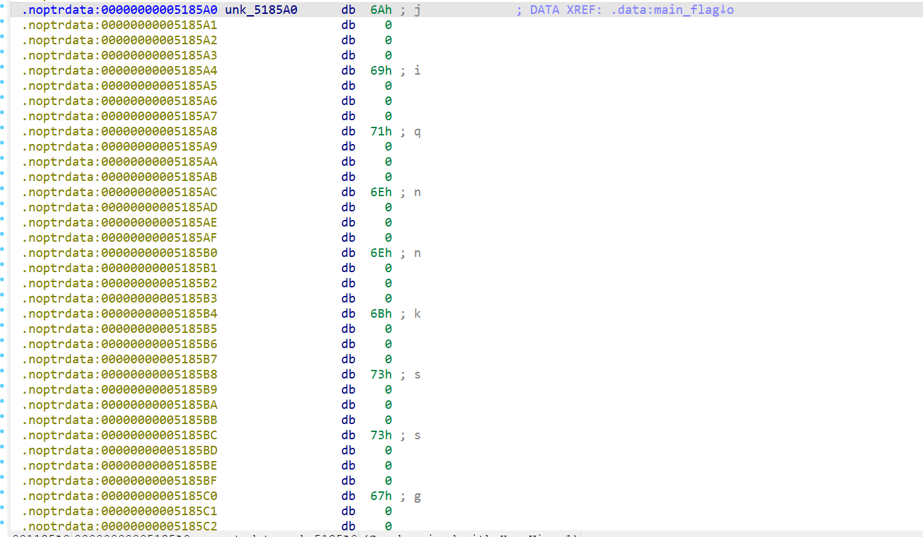
Task: Click address .noptrdata:00000000005185B0
Action: pyautogui.click(x=120, y=253)
